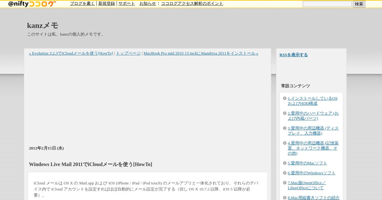382x200 pixels.
Task: Open 4.愛用中の周辺機器 記憶装置 link
Action: tap(313, 148)
